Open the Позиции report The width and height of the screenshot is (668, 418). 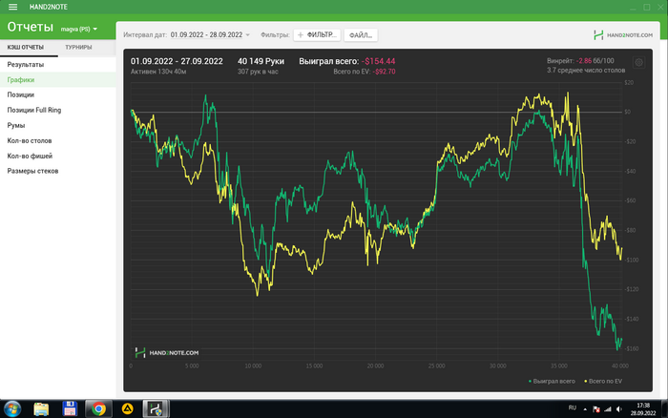(x=57, y=94)
